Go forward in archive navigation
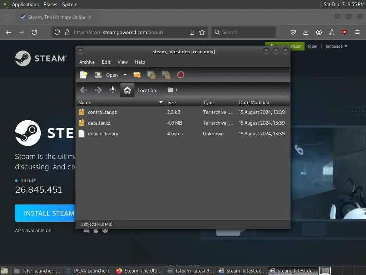The height and width of the screenshot is (275, 366). point(98,90)
